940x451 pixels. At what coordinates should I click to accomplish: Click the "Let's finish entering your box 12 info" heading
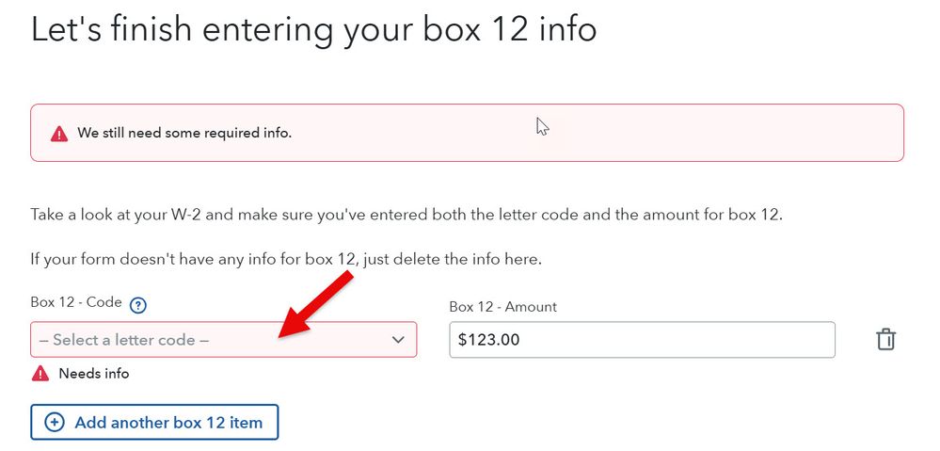click(313, 29)
